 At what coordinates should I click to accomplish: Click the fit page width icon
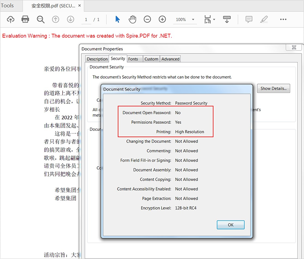[207, 20]
